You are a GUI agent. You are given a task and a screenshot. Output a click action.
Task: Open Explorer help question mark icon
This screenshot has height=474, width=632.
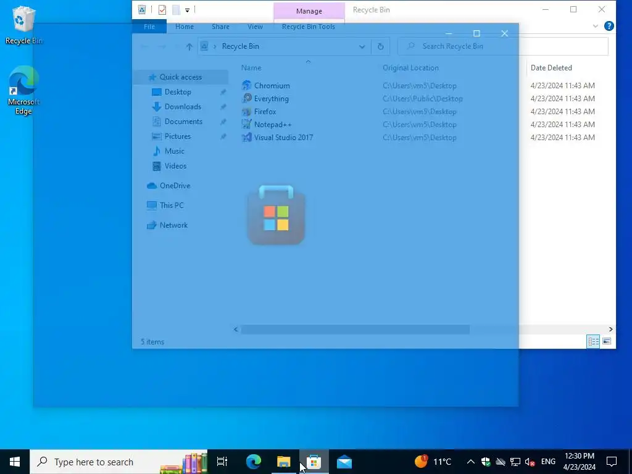click(609, 26)
